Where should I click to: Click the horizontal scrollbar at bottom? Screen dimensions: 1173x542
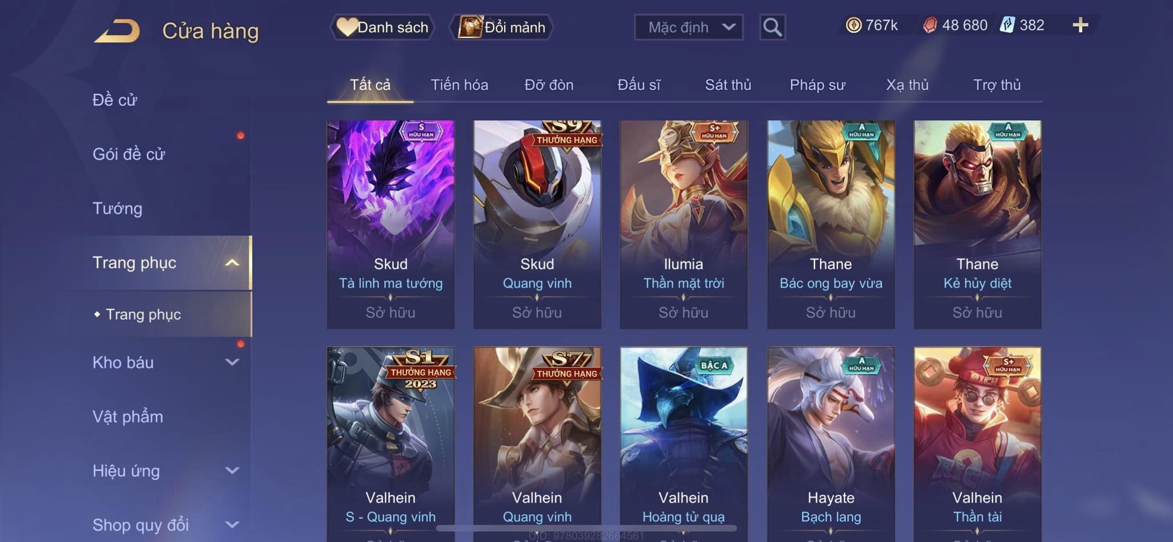click(585, 528)
